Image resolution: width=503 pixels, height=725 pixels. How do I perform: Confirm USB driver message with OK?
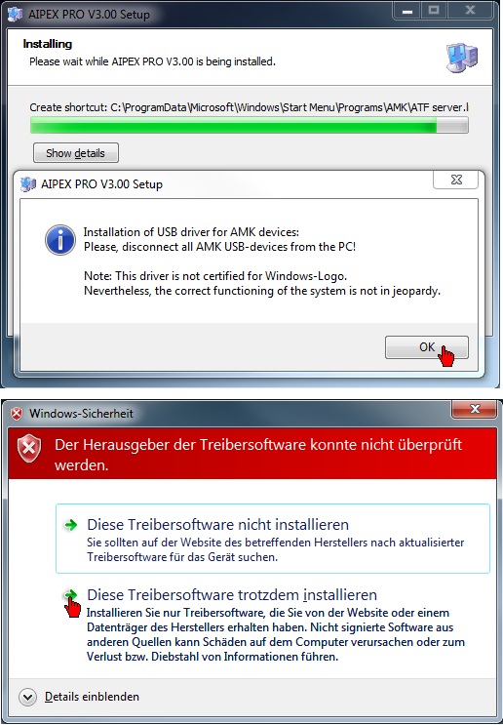427,347
